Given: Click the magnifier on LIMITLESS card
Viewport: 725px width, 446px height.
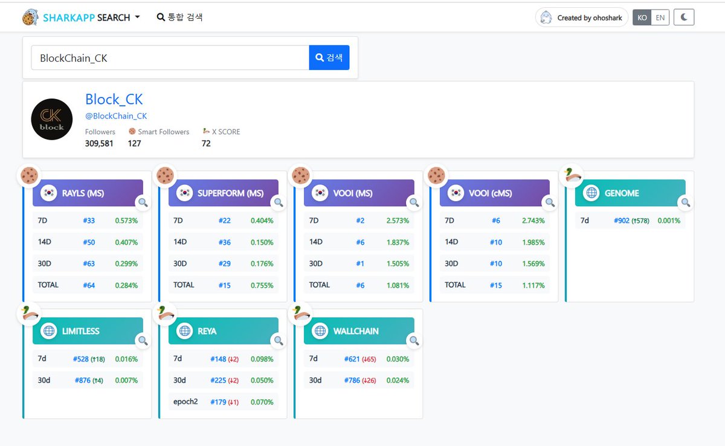Looking at the screenshot, I should click(143, 340).
